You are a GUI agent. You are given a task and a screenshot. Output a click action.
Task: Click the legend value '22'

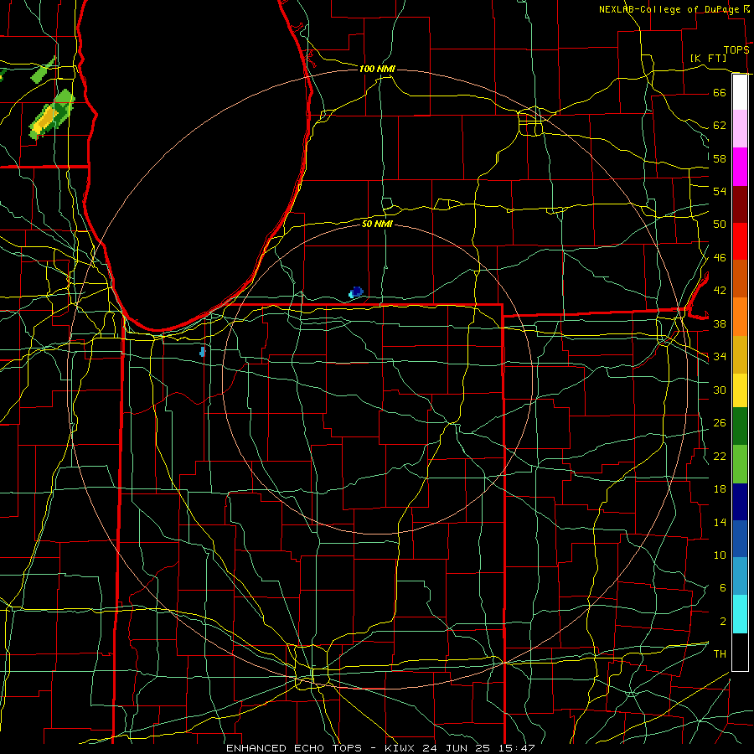coord(720,456)
